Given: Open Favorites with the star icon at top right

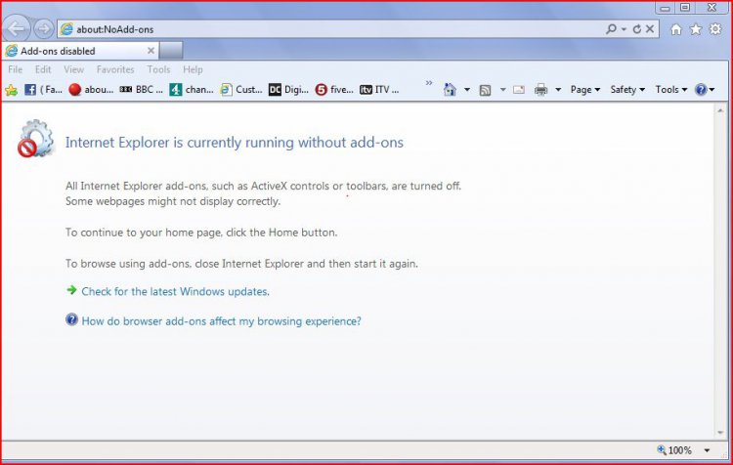Looking at the screenshot, I should [x=696, y=29].
